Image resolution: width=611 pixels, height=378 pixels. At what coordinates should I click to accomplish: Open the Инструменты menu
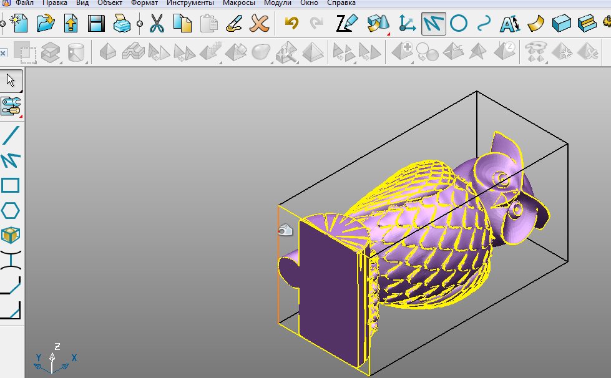[190, 2]
